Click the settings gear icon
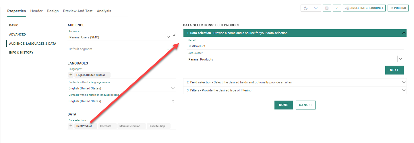The width and height of the screenshot is (414, 143). tap(305, 8)
